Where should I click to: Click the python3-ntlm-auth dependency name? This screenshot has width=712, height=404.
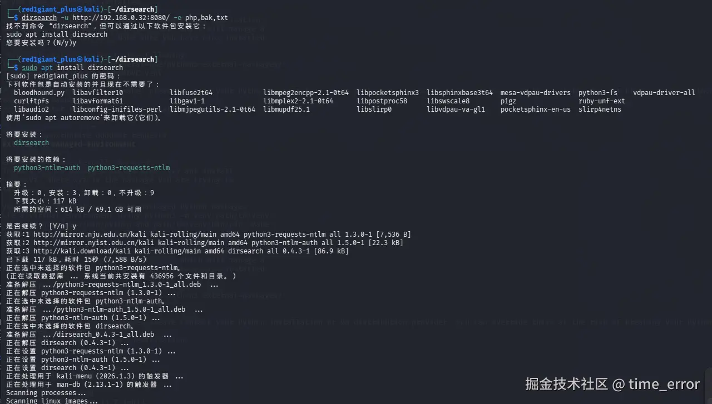(x=47, y=168)
